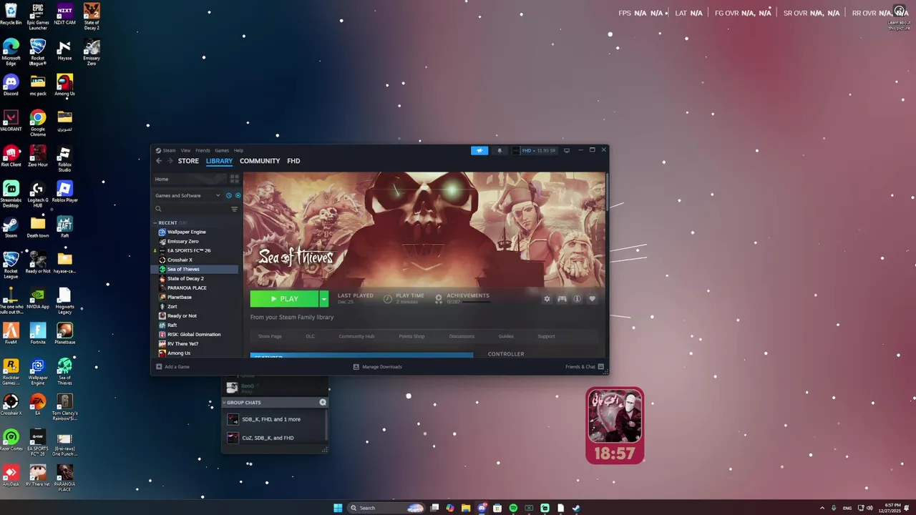Expand Games and Software filter dropdown
The image size is (916, 515).
(x=188, y=195)
